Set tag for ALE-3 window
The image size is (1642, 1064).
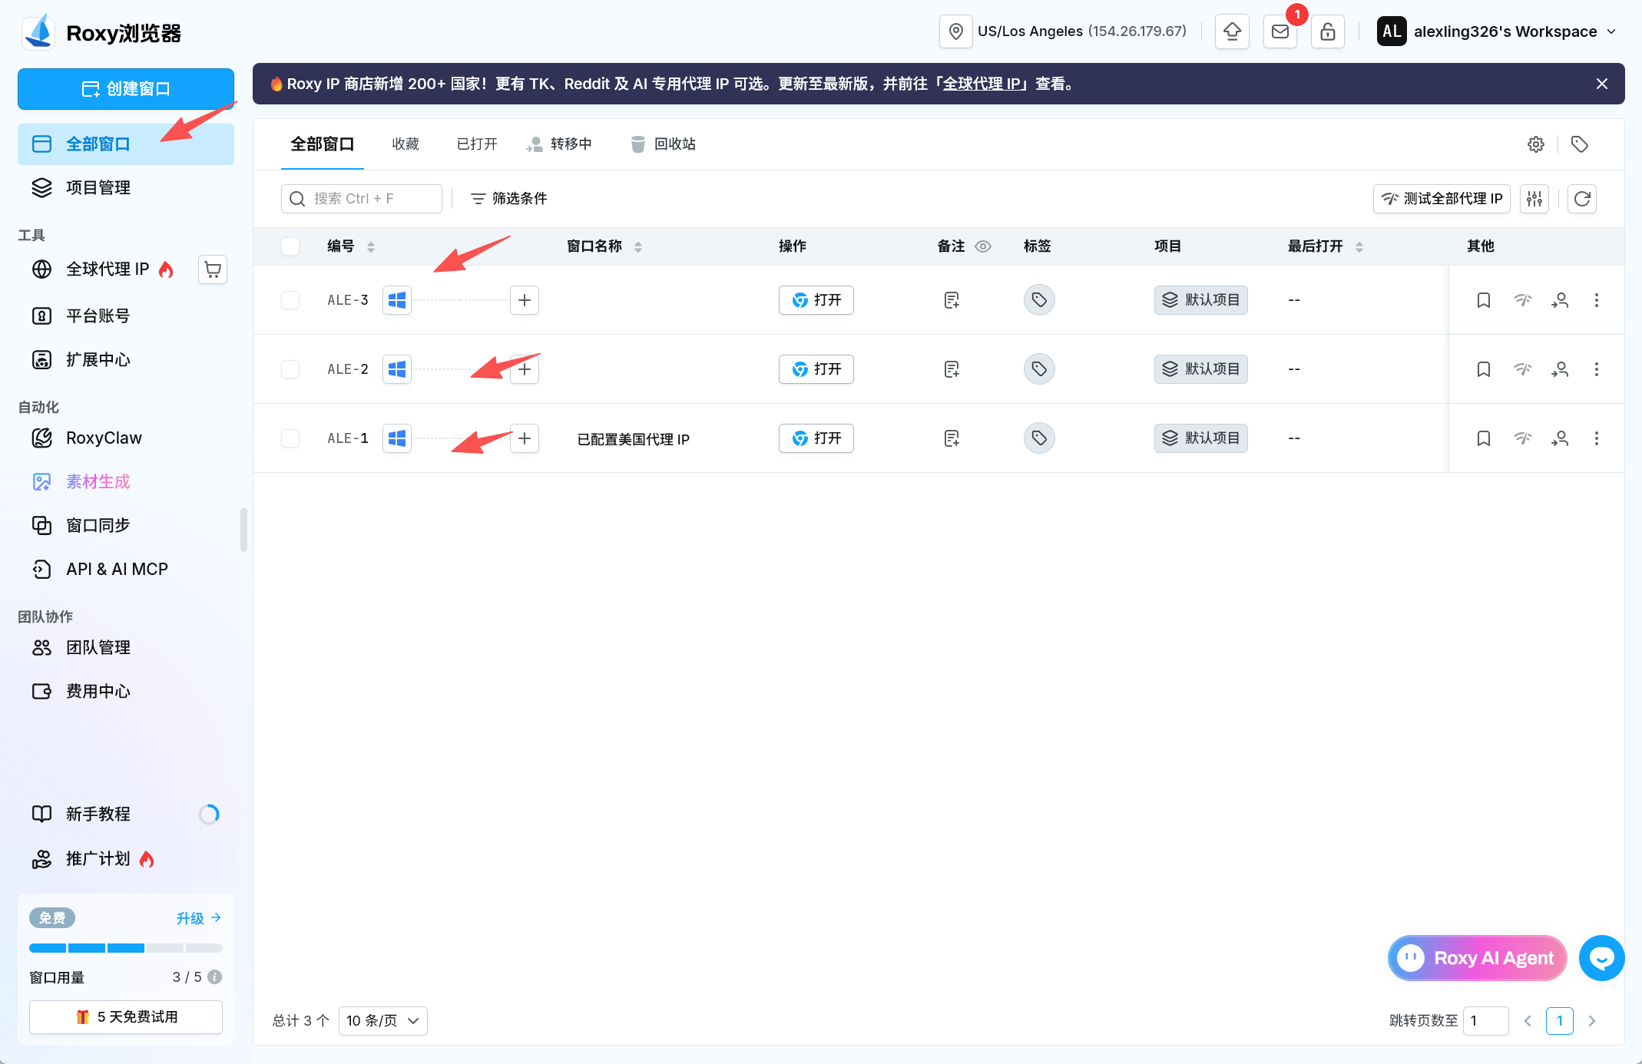tap(1039, 300)
